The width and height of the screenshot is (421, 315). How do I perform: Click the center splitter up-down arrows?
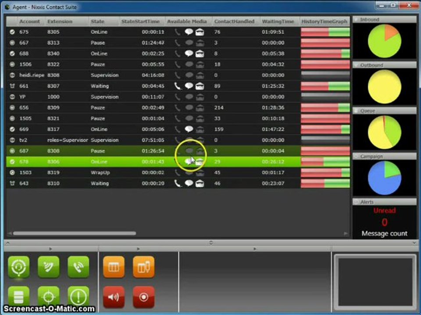211,243
